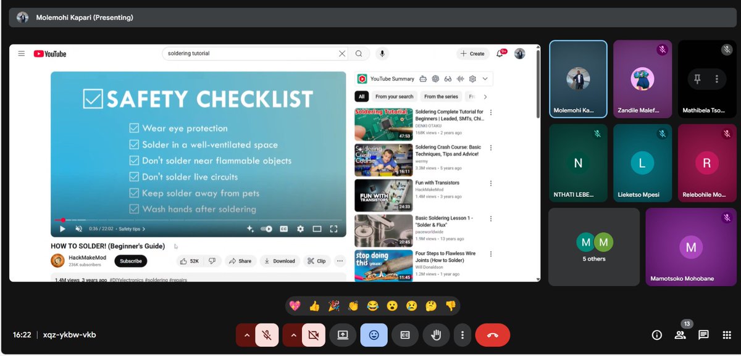Raise hand in the Meet call
This screenshot has height=356, width=741.
(x=437, y=335)
